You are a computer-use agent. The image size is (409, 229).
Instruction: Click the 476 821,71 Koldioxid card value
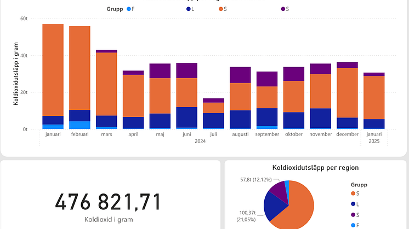click(108, 202)
